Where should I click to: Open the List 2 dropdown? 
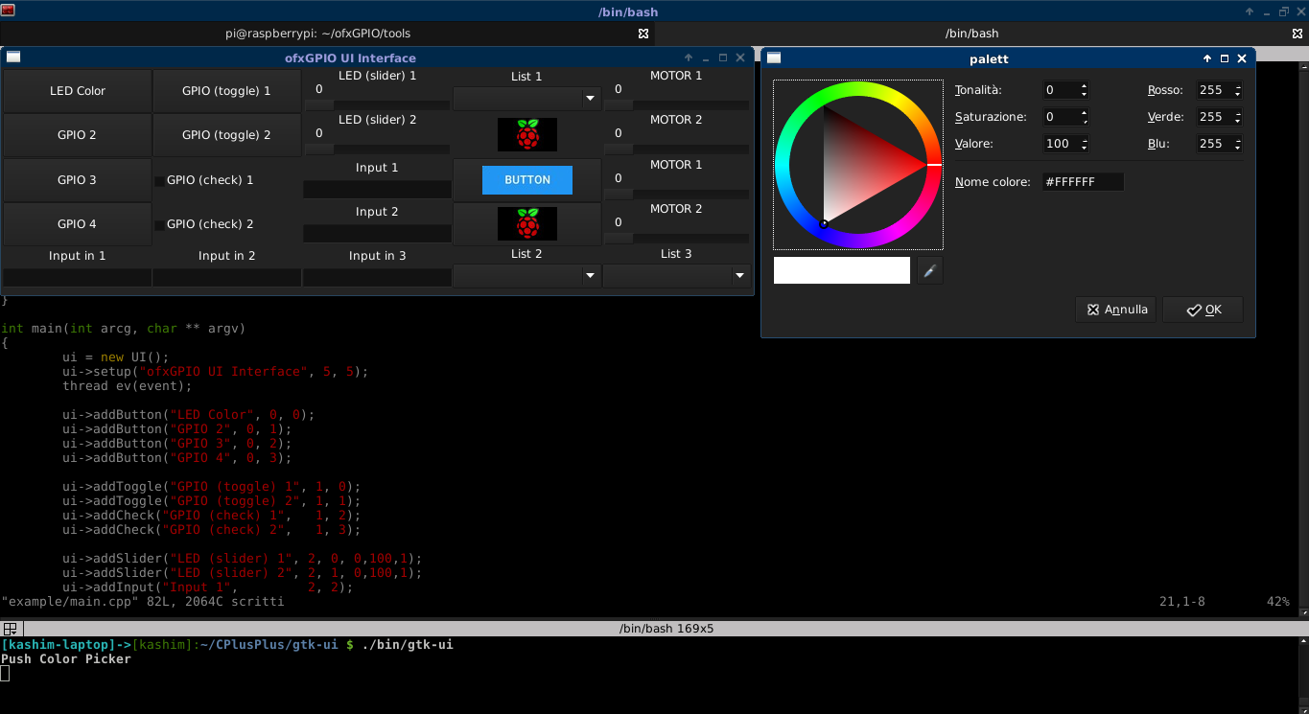coord(526,276)
